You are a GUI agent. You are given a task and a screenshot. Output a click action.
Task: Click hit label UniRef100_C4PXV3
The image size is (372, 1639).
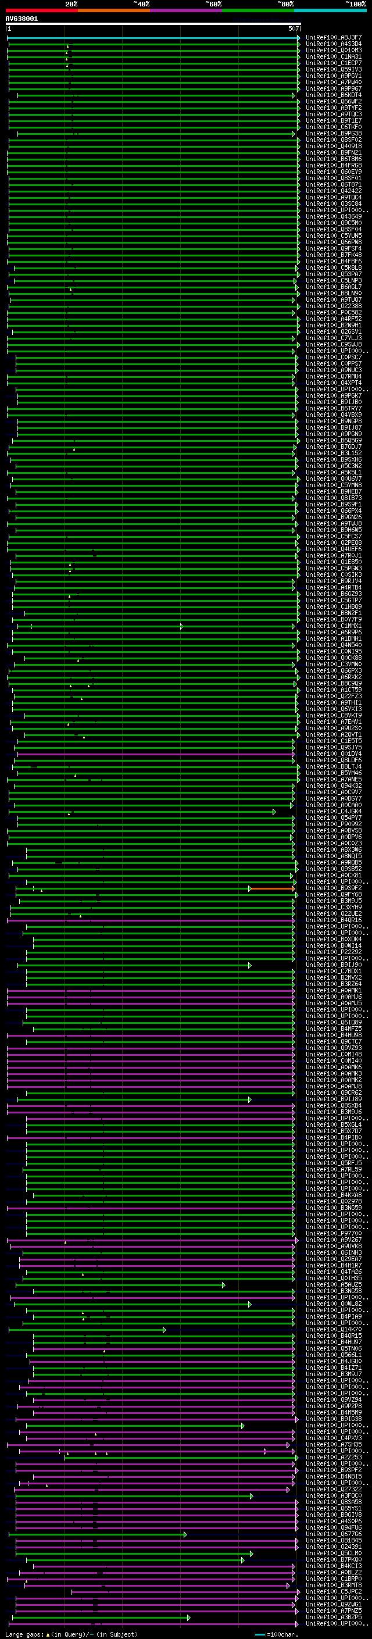(x=333, y=1438)
